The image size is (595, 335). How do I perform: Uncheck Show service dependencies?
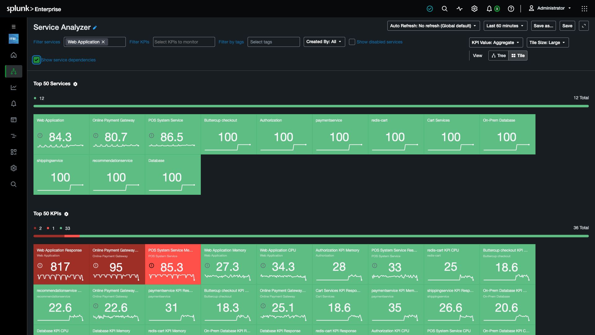tap(37, 60)
